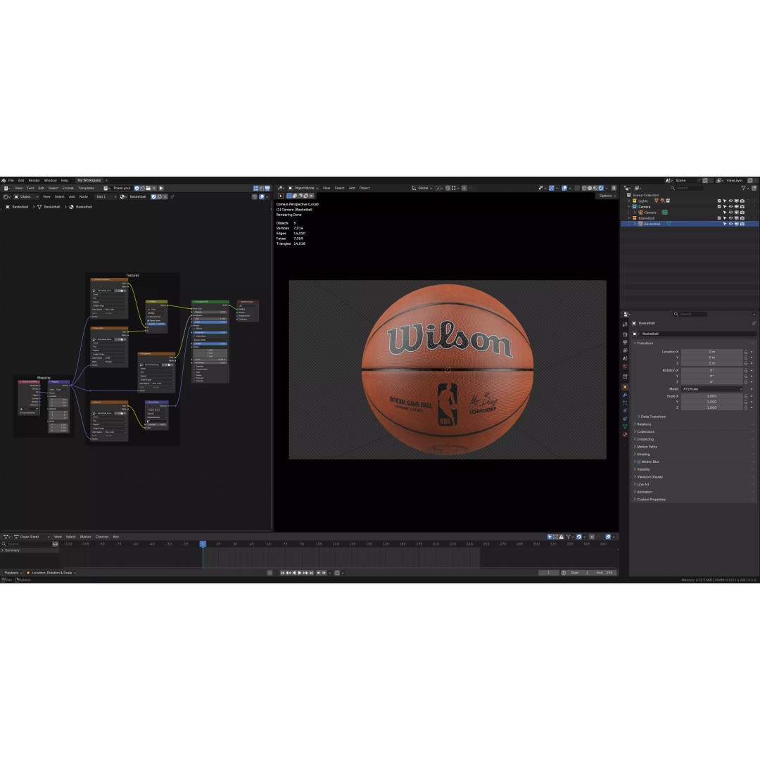Play animation forward in timeline
Screen dimensions: 760x760
click(x=300, y=573)
